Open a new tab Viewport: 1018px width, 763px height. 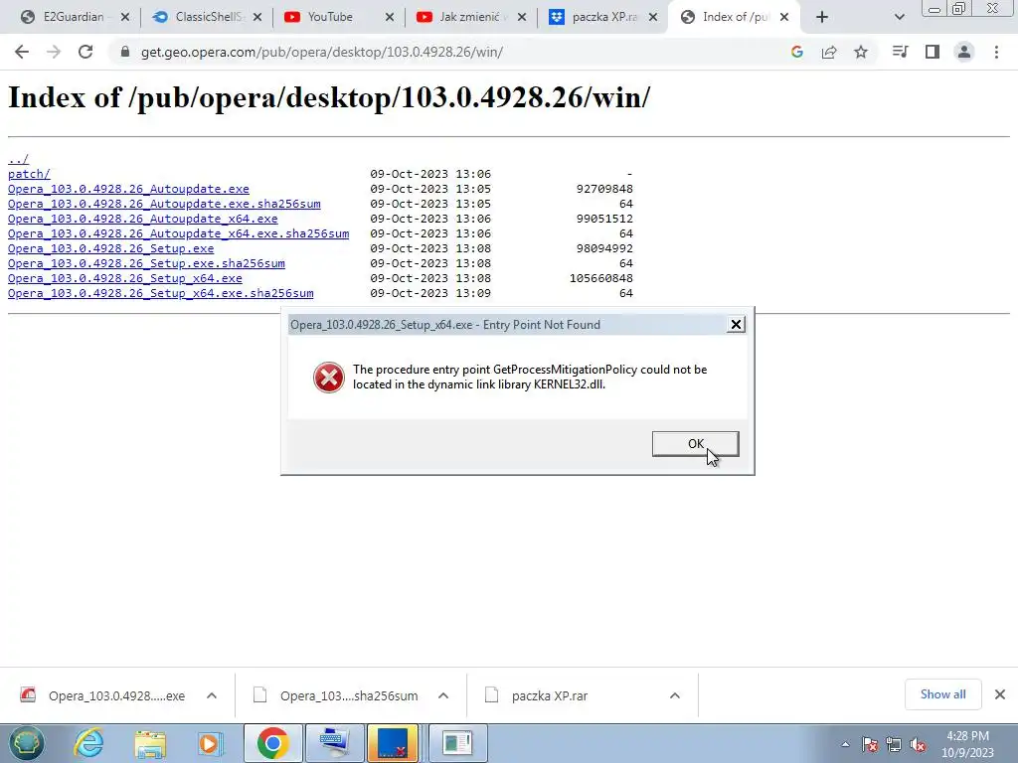[822, 18]
